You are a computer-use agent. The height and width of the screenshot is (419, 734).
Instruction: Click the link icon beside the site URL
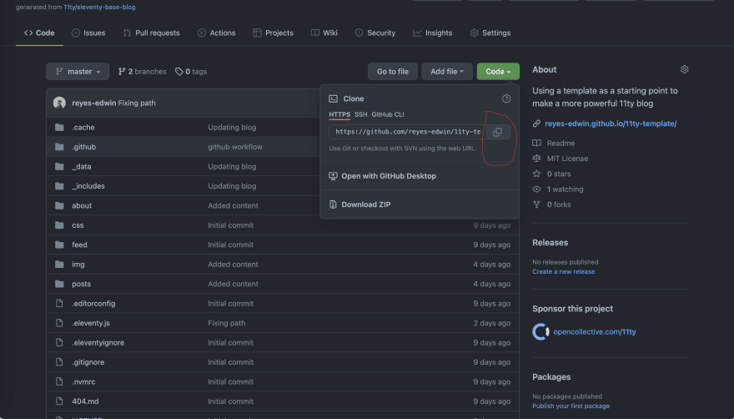coord(536,124)
